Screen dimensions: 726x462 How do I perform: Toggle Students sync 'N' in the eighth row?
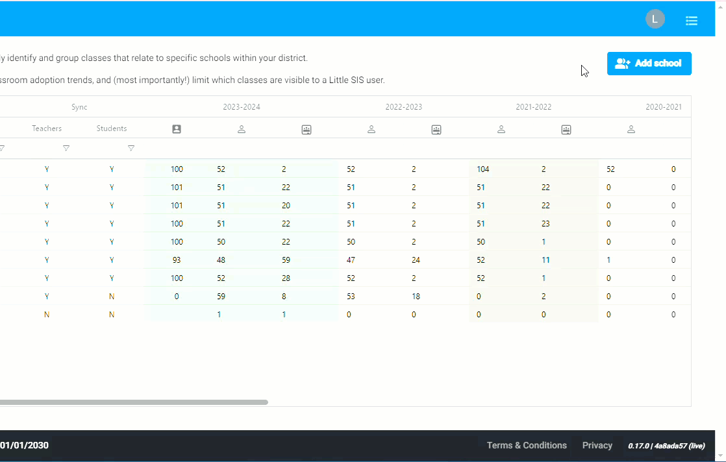click(112, 297)
